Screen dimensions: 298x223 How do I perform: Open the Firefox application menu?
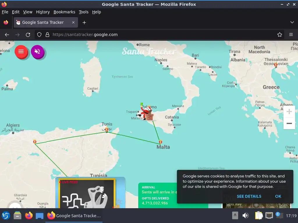291,35
